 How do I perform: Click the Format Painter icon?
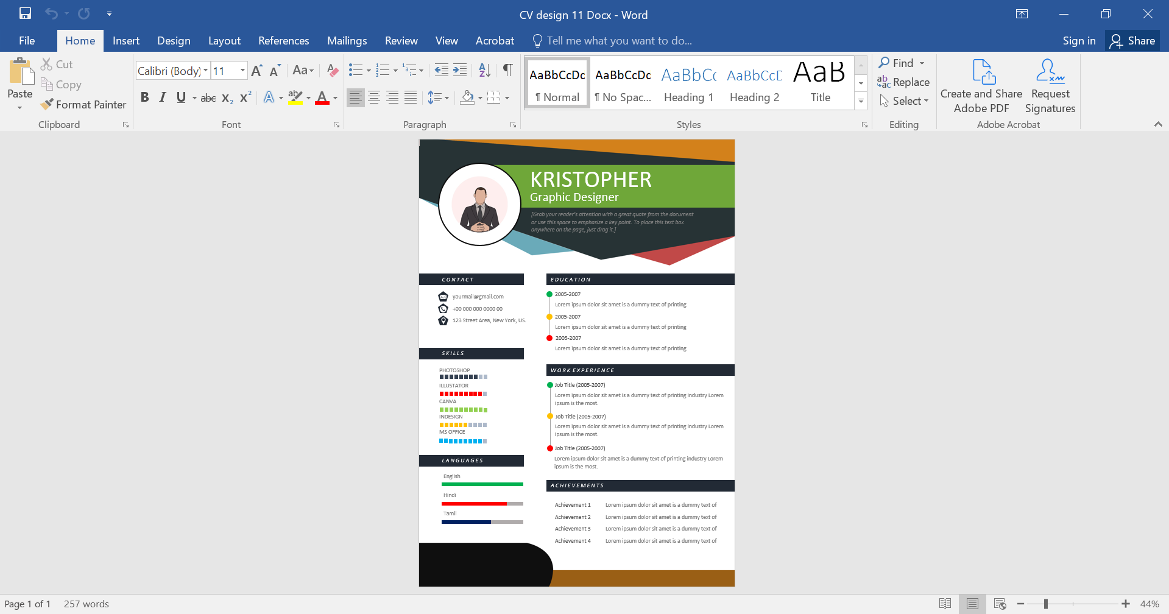[47, 104]
